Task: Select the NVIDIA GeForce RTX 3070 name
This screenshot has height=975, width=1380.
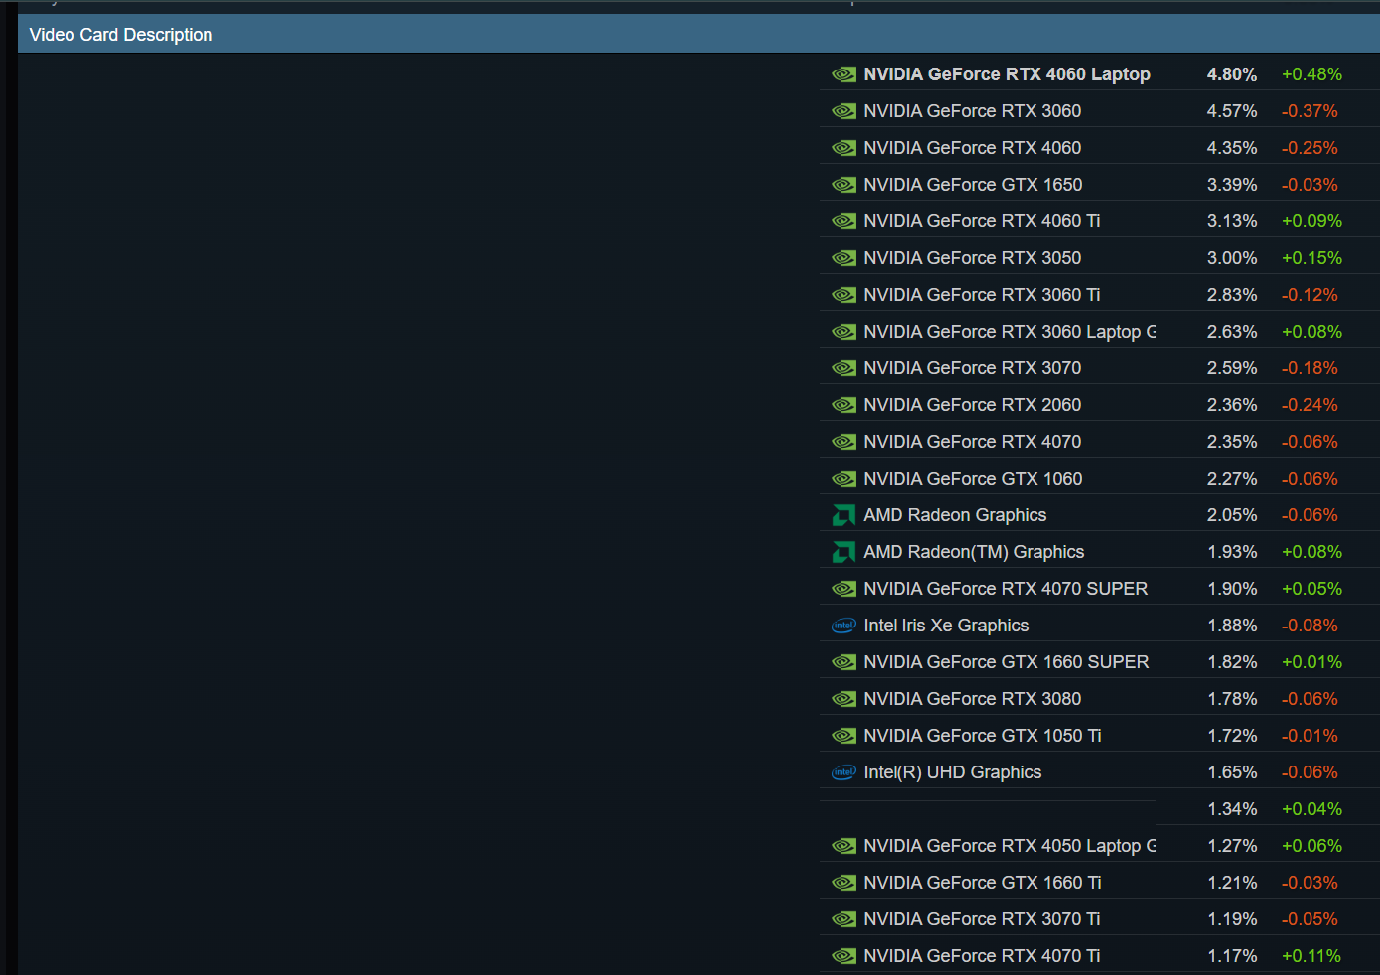Action: click(972, 368)
